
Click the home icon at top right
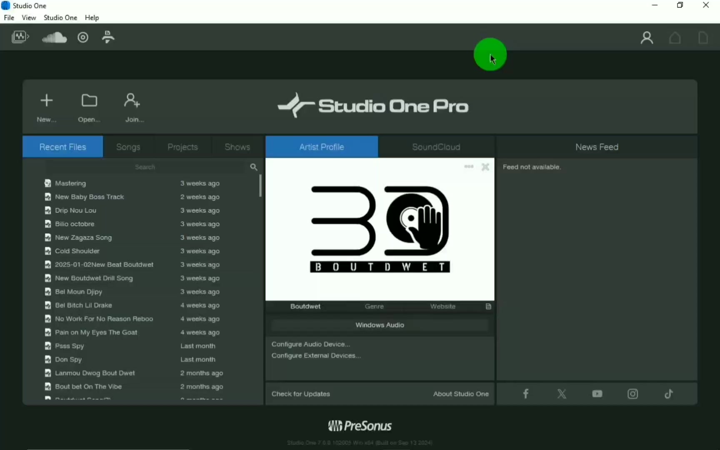(675, 38)
